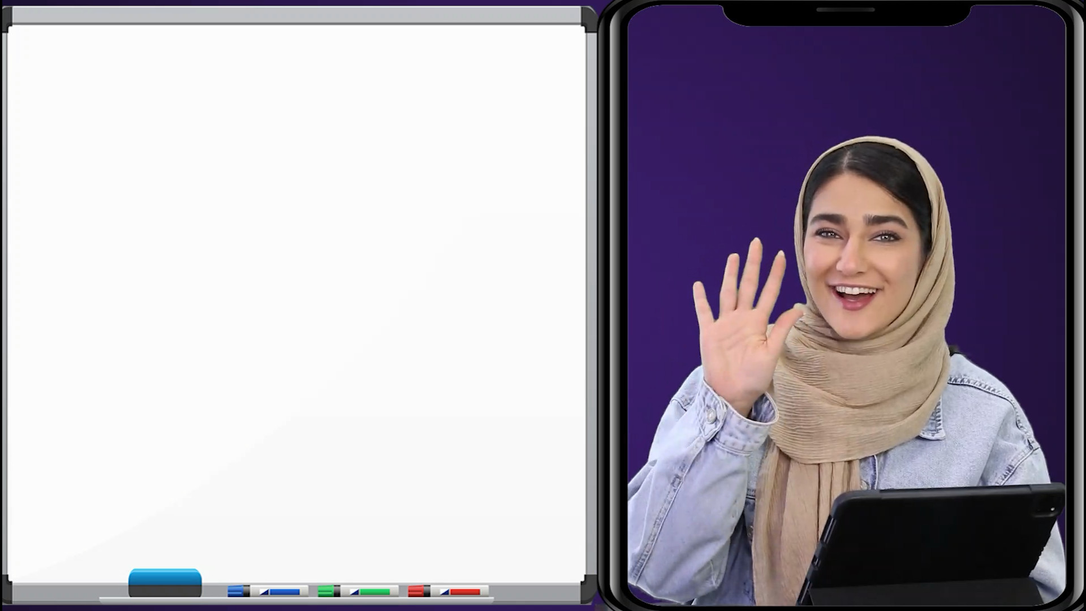
Task: Pick up the blue eraser on the tray
Action: 165,578
